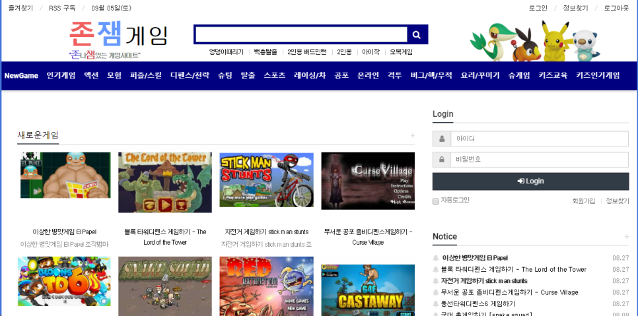Click into the main search box

301,35
